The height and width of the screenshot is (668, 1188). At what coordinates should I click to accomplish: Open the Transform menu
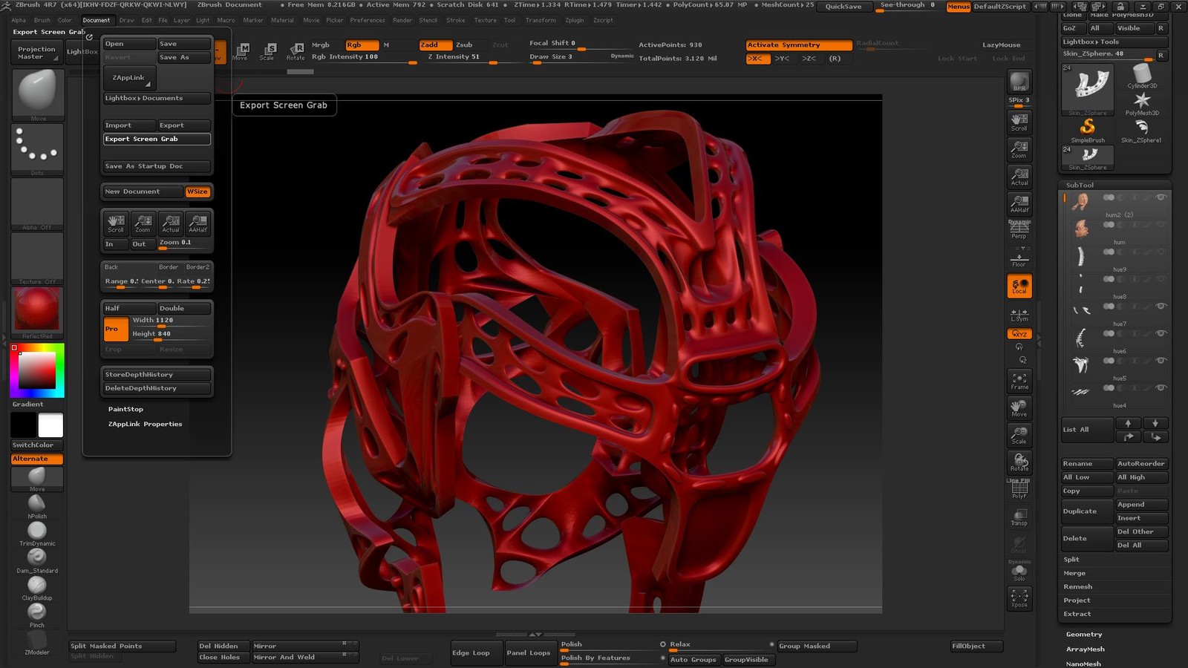(541, 20)
